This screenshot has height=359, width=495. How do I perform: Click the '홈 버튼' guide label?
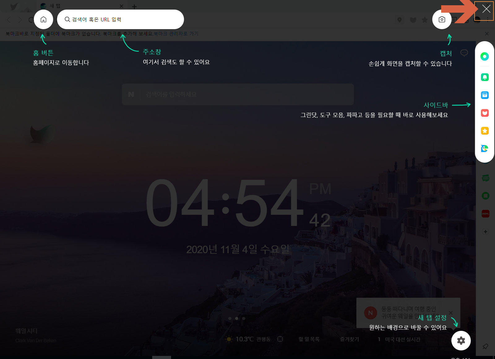point(43,53)
